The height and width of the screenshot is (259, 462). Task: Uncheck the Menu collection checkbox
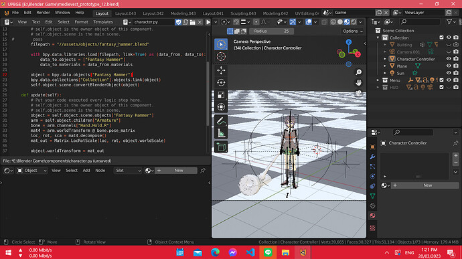(441, 80)
